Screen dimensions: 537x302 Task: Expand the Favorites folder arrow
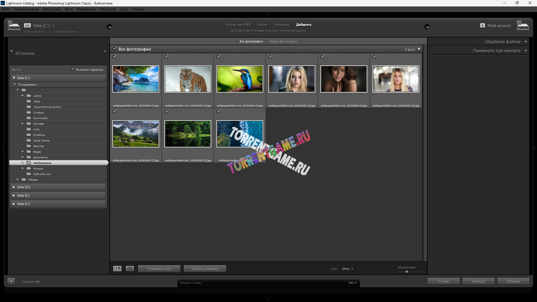tap(23, 124)
